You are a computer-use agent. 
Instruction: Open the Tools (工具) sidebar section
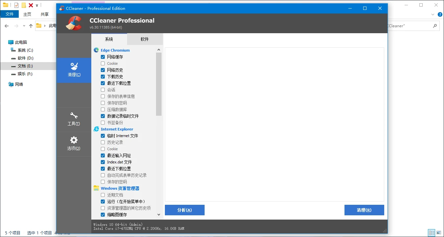[74, 119]
